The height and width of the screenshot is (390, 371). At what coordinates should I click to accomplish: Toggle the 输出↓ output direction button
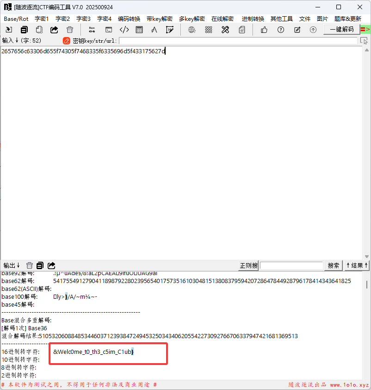[x=12, y=265]
